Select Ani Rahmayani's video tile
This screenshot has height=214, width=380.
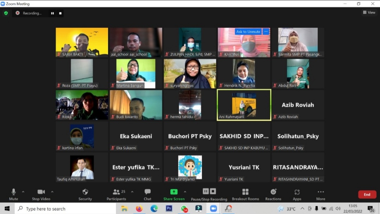[244, 105]
